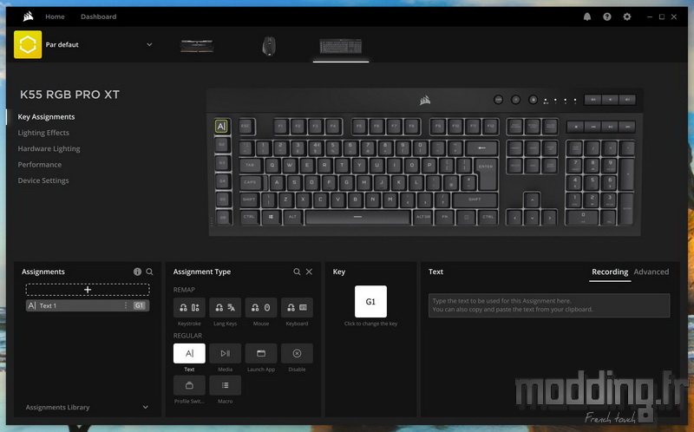The image size is (694, 432).
Task: Click the Assignments info icon
Action: (x=137, y=272)
